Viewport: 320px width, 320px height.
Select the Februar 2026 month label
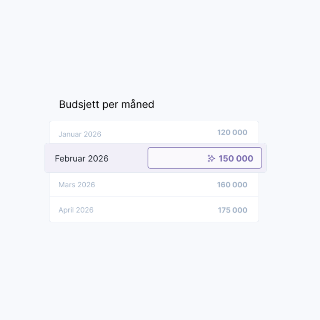click(81, 159)
